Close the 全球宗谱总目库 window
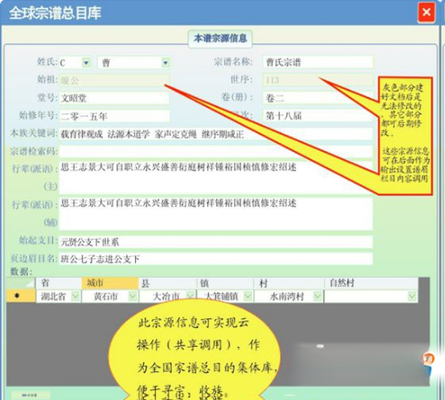445x400 pixels. 426,12
